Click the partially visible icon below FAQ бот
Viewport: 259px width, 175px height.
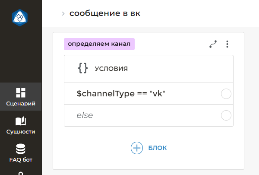(21, 173)
